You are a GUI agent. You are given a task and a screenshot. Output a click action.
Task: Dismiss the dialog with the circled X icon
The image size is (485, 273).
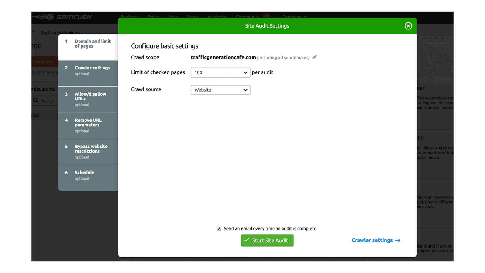point(408,26)
